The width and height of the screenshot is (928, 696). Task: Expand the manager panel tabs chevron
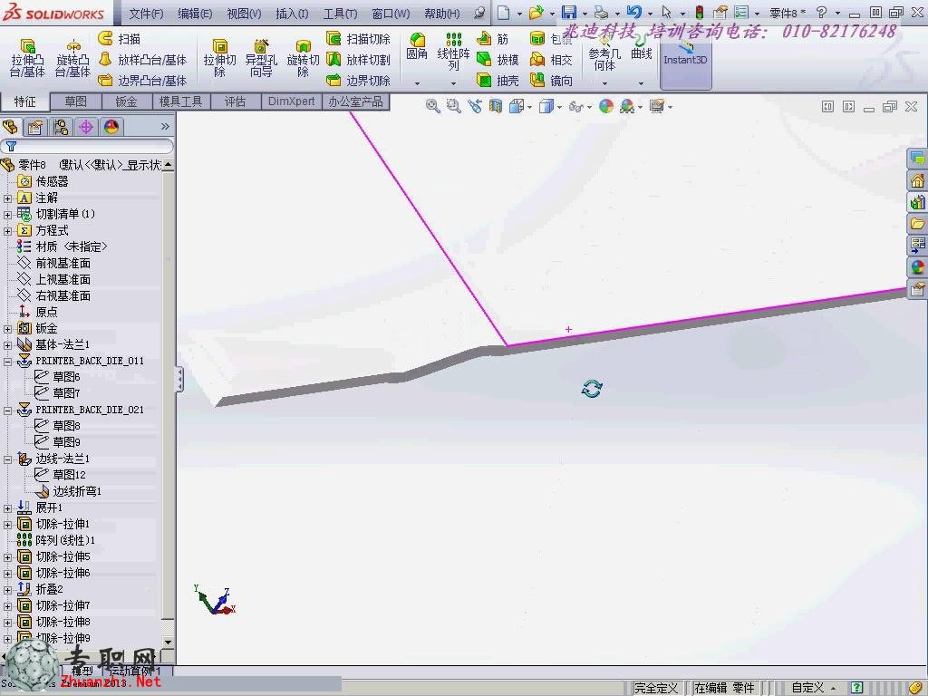point(165,127)
